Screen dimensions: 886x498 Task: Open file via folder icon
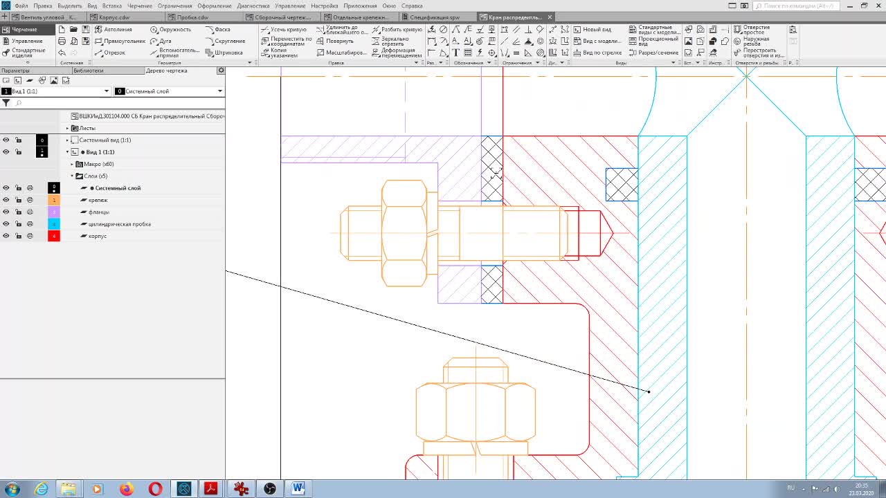73,30
